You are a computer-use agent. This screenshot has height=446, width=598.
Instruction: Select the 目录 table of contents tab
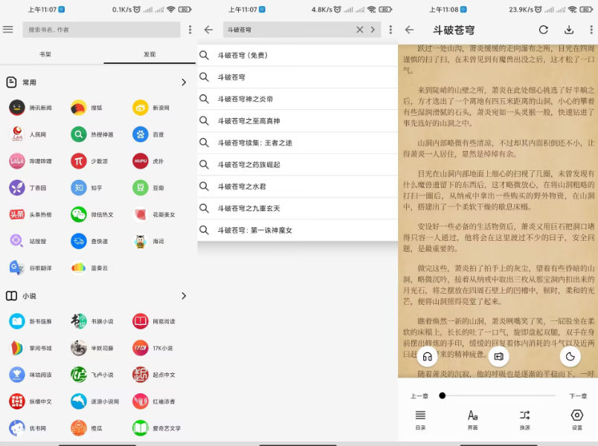coord(420,418)
